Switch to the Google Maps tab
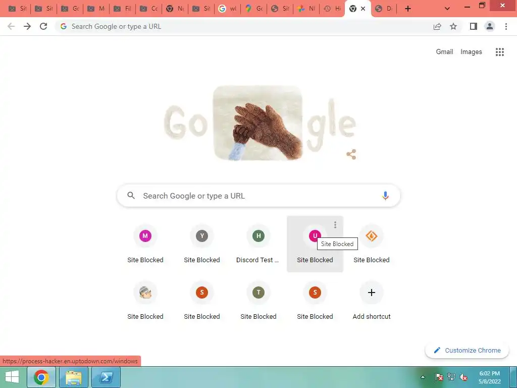This screenshot has height=388, width=517. click(254, 9)
